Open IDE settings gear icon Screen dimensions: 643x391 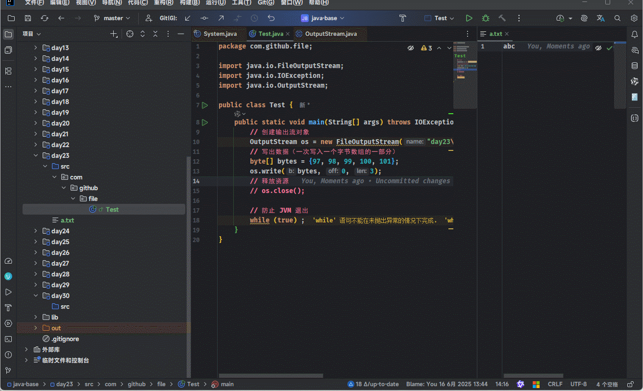(634, 18)
